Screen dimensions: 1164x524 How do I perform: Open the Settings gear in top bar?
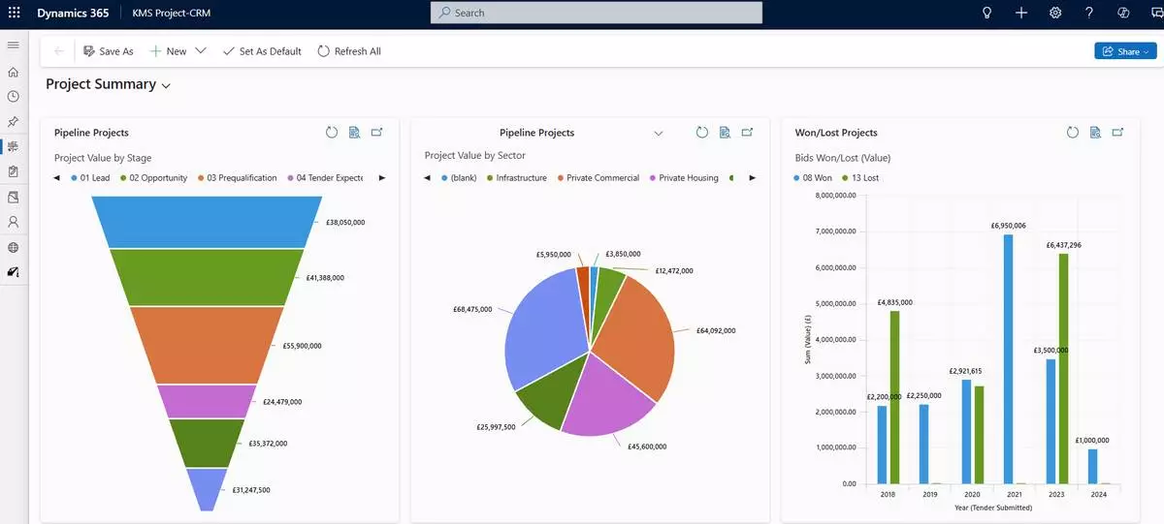pyautogui.click(x=1055, y=13)
